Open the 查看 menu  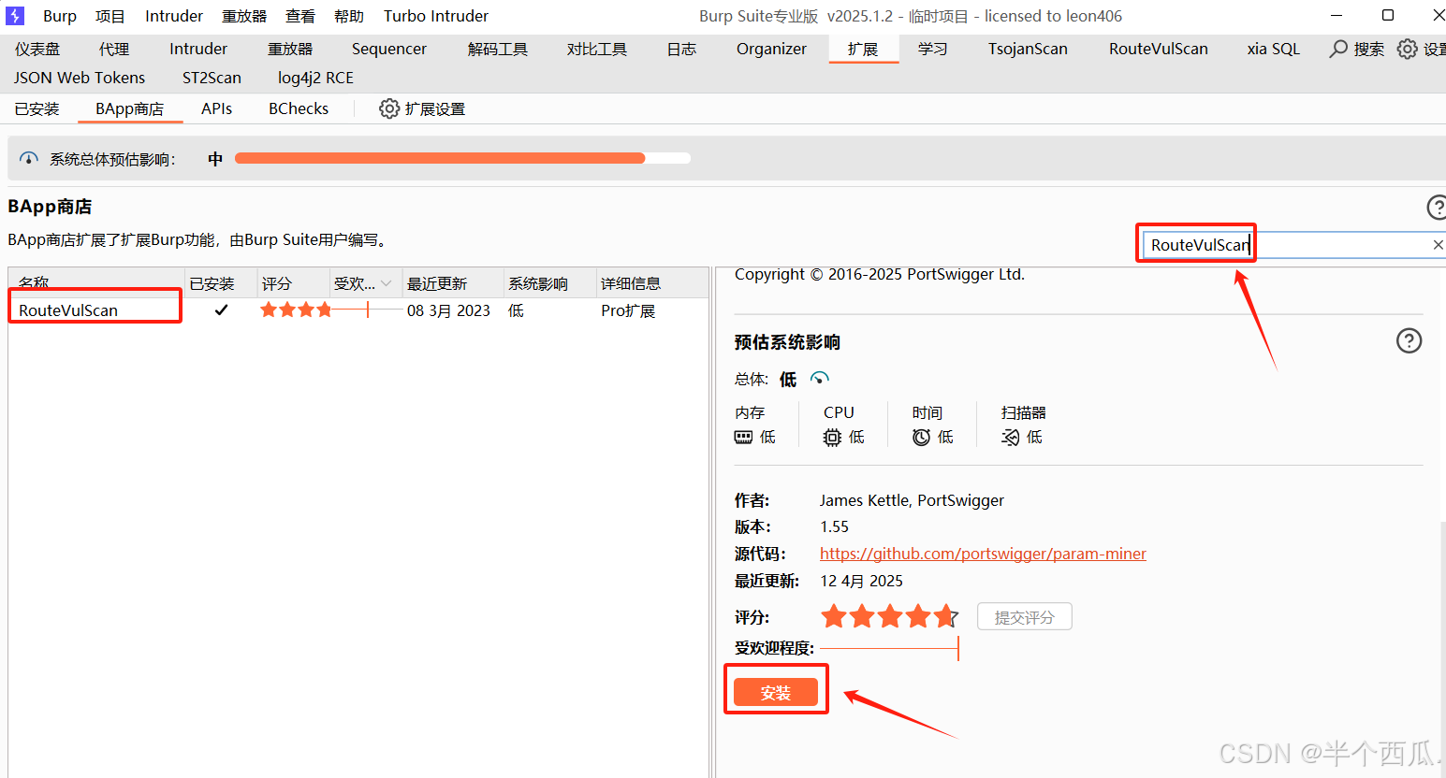click(300, 16)
